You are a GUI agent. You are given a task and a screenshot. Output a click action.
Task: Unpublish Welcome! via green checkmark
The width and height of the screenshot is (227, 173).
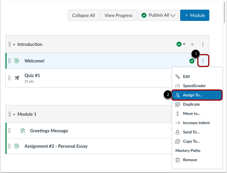(x=192, y=61)
